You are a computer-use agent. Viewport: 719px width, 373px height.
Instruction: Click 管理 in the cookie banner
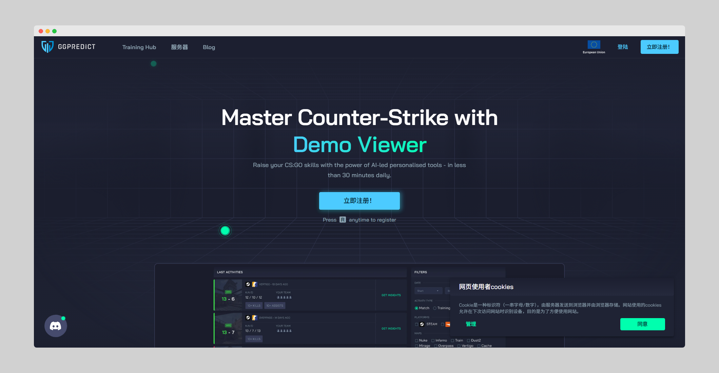click(x=471, y=324)
